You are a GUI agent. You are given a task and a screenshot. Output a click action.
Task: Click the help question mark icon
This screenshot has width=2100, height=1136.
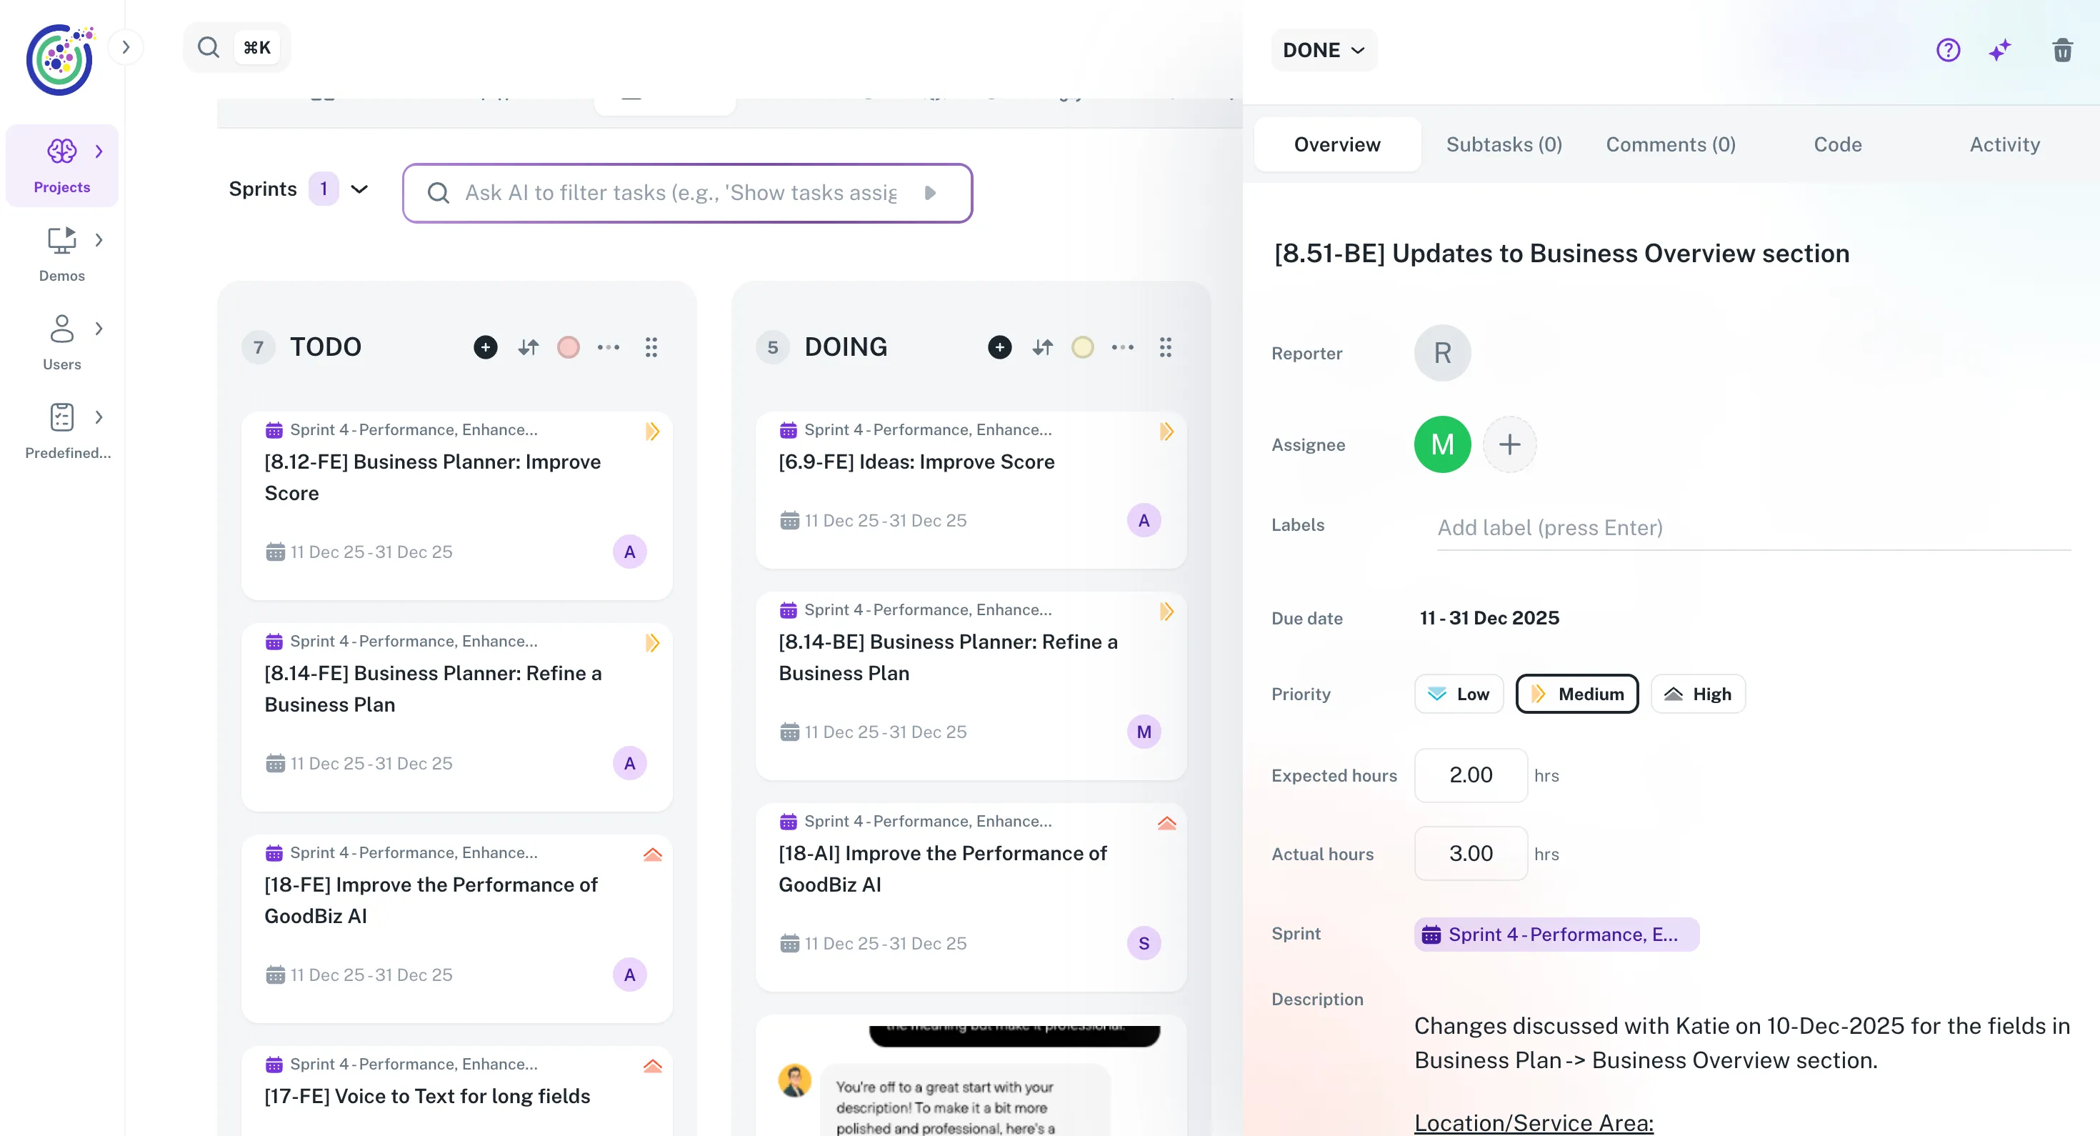coord(1948,51)
